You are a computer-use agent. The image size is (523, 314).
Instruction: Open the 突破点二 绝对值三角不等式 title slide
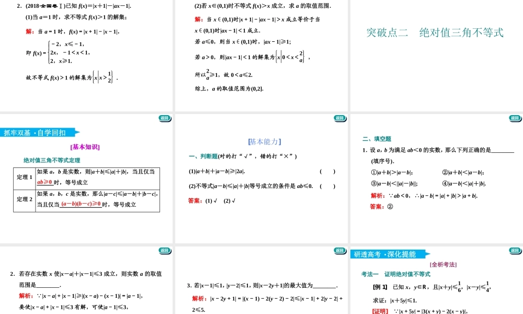[435, 33]
